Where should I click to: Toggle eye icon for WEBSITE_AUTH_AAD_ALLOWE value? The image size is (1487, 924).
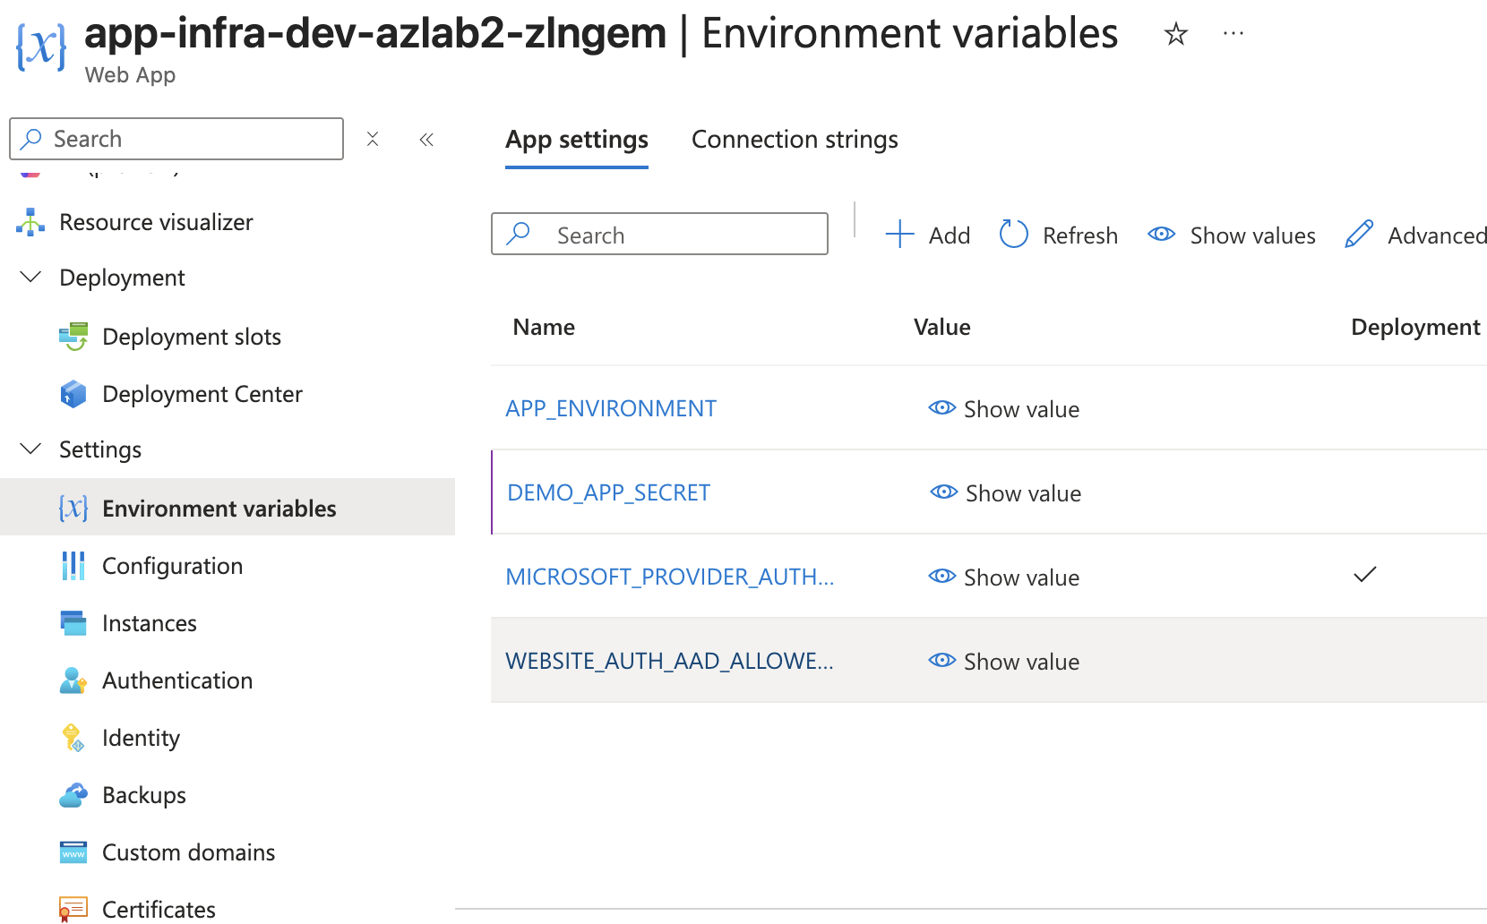coord(942,661)
